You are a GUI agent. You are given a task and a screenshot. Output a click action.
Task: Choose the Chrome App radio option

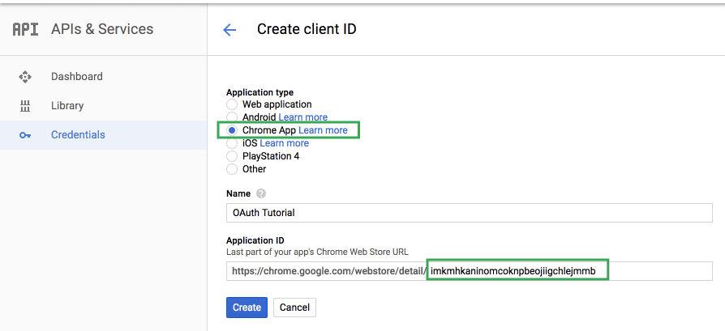pyautogui.click(x=232, y=130)
